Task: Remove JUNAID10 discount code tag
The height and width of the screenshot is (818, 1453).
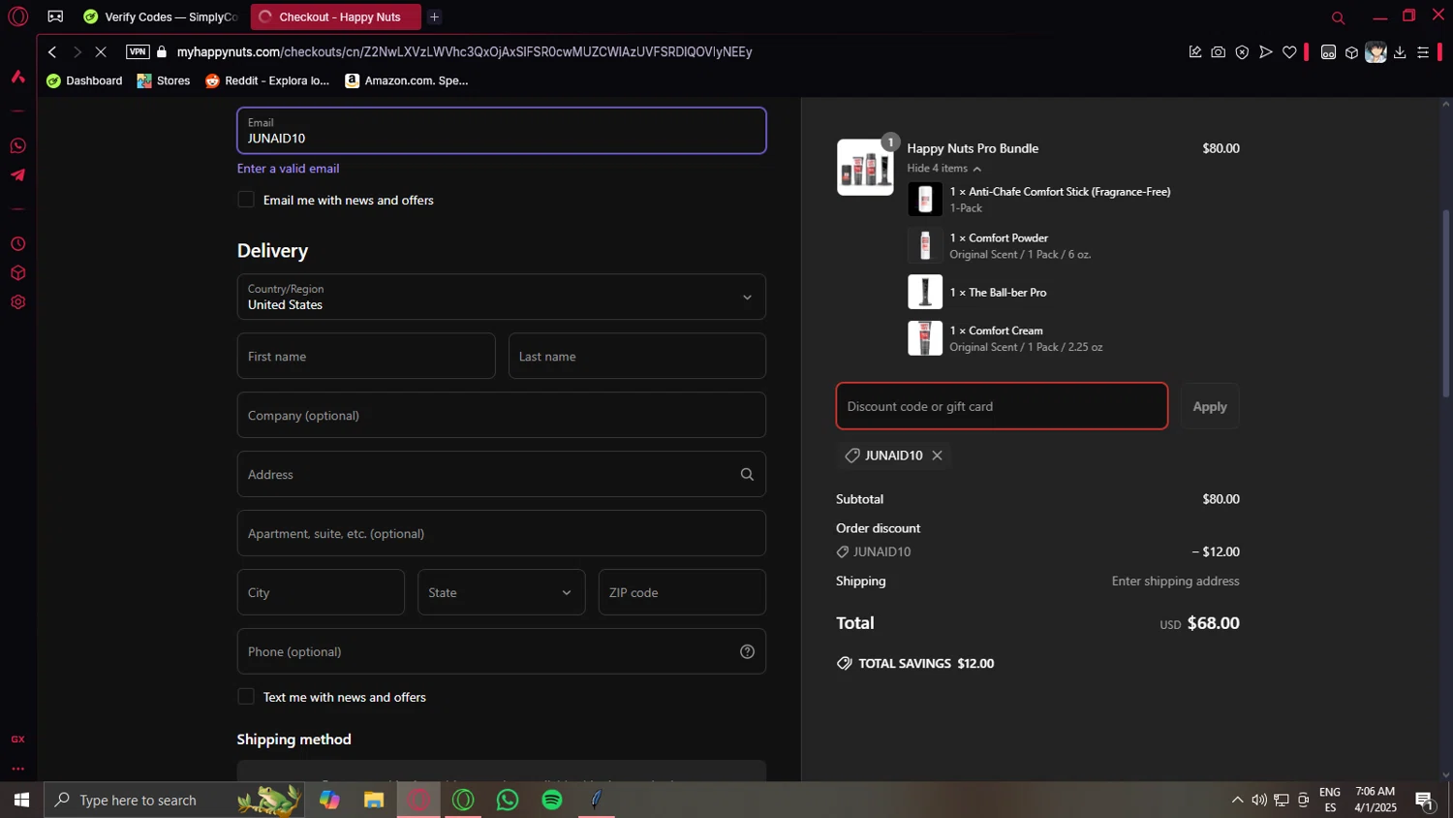Action: (x=937, y=456)
